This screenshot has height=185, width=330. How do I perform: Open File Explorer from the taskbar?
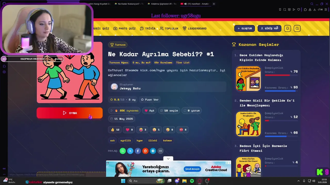tap(184, 181)
